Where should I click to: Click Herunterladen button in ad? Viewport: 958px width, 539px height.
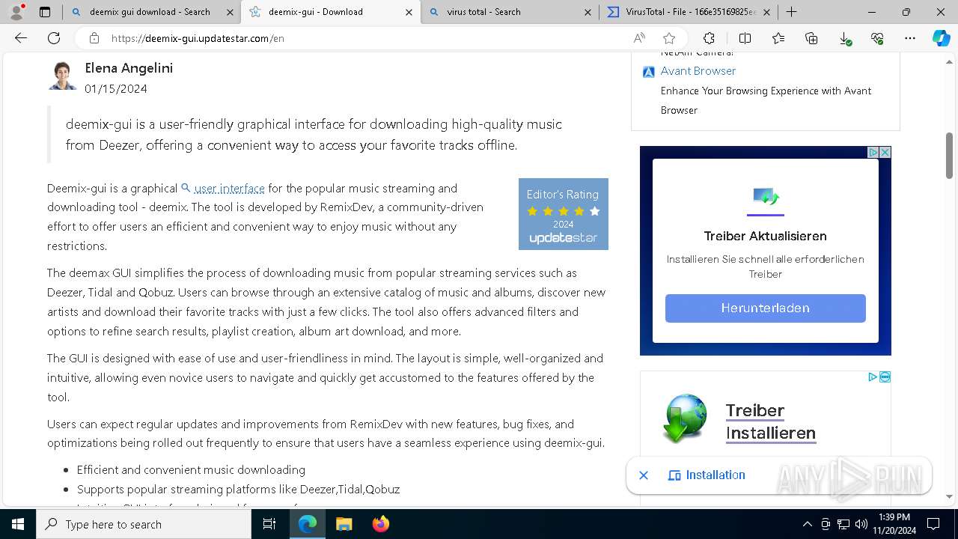click(766, 308)
